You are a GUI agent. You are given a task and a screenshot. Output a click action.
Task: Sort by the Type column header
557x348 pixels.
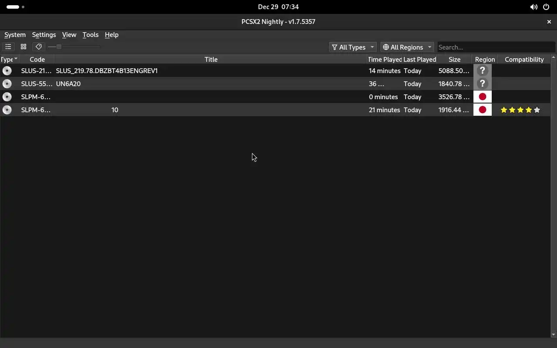[9, 59]
